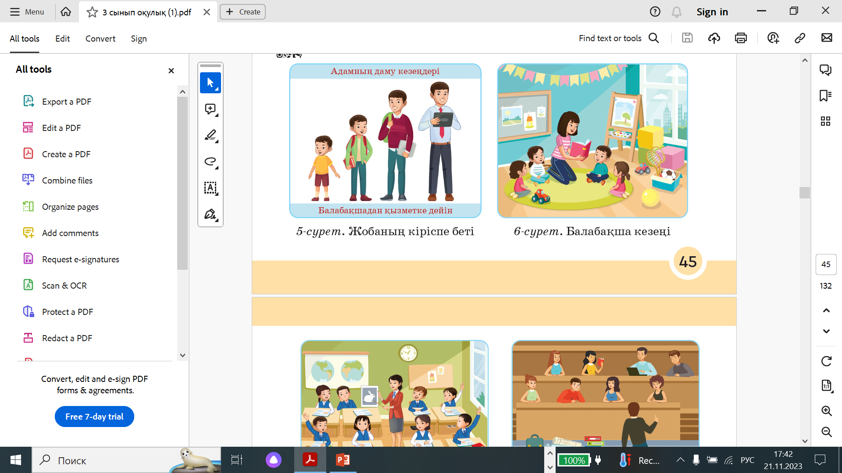842x473 pixels.
Task: Rotate the page view clockwise
Action: [x=826, y=361]
